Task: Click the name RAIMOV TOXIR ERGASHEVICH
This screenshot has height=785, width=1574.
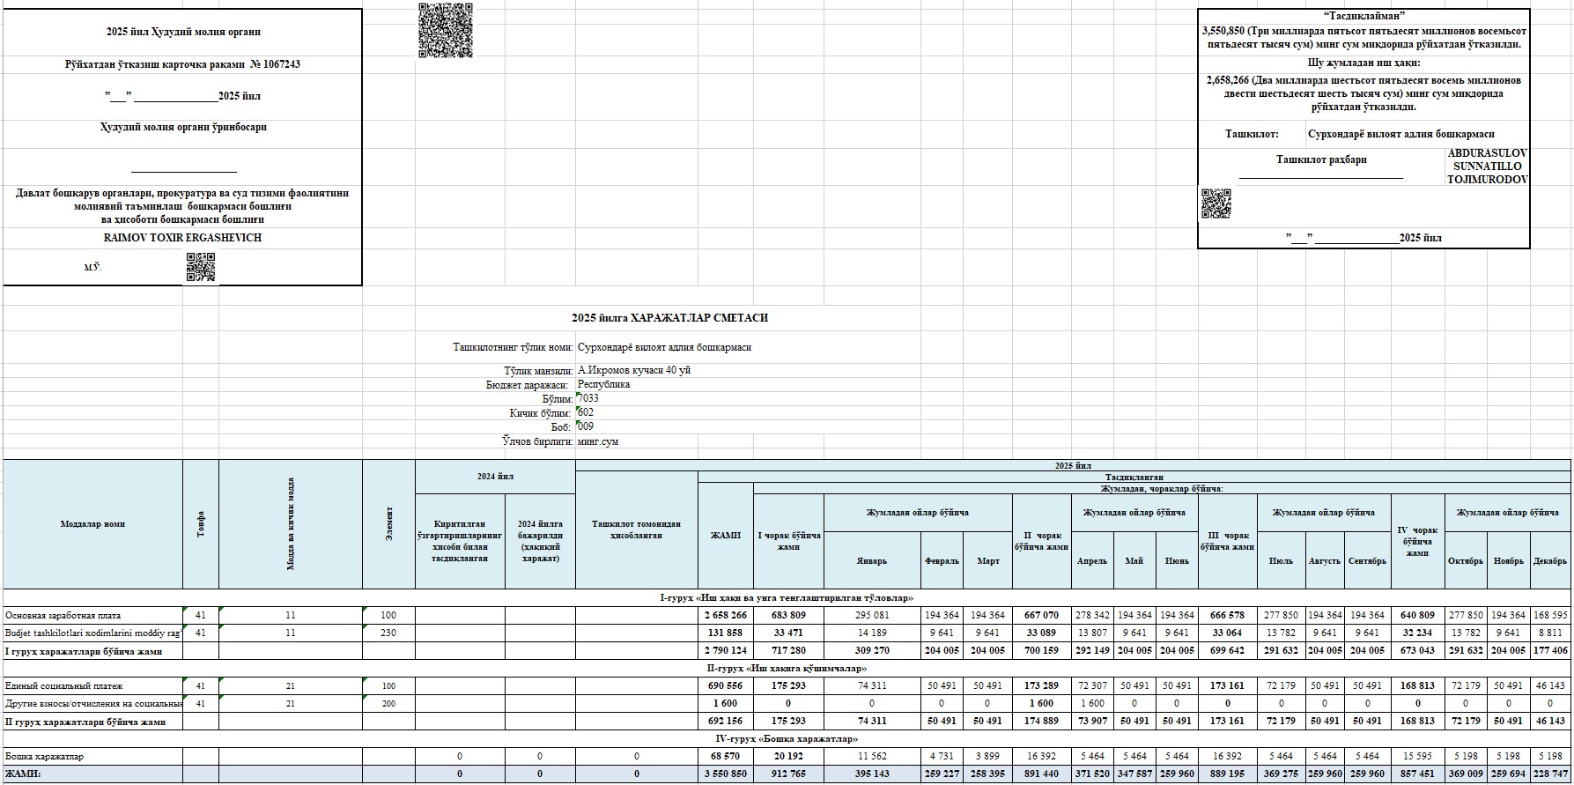Action: 182,238
